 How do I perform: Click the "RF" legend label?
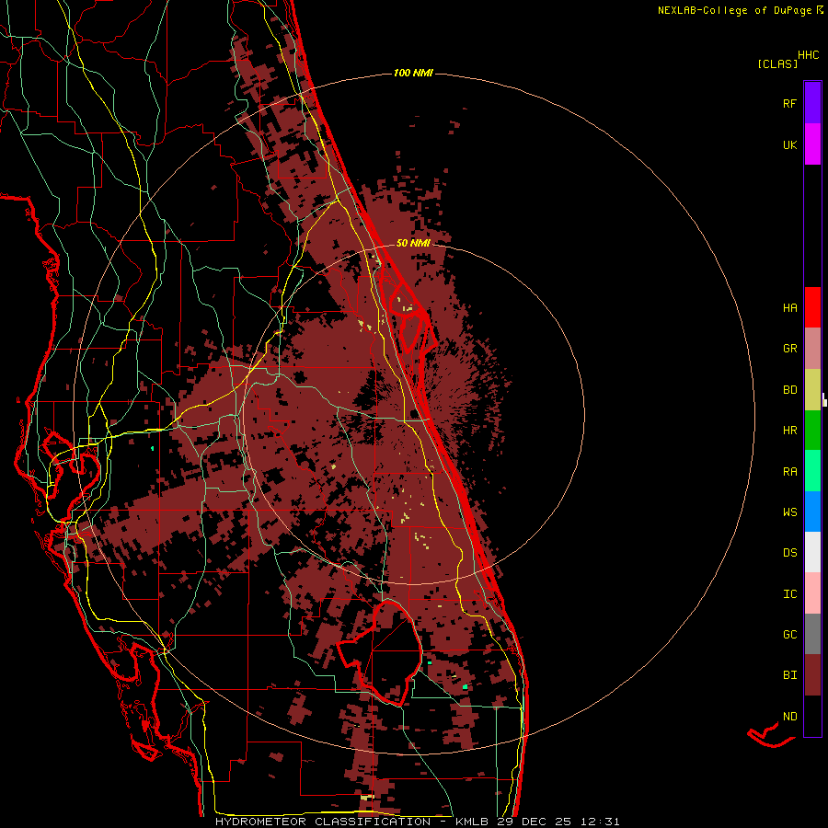coord(789,103)
